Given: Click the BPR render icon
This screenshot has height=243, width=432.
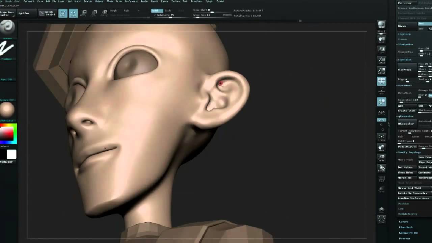Looking at the screenshot, I should pyautogui.click(x=381, y=25).
